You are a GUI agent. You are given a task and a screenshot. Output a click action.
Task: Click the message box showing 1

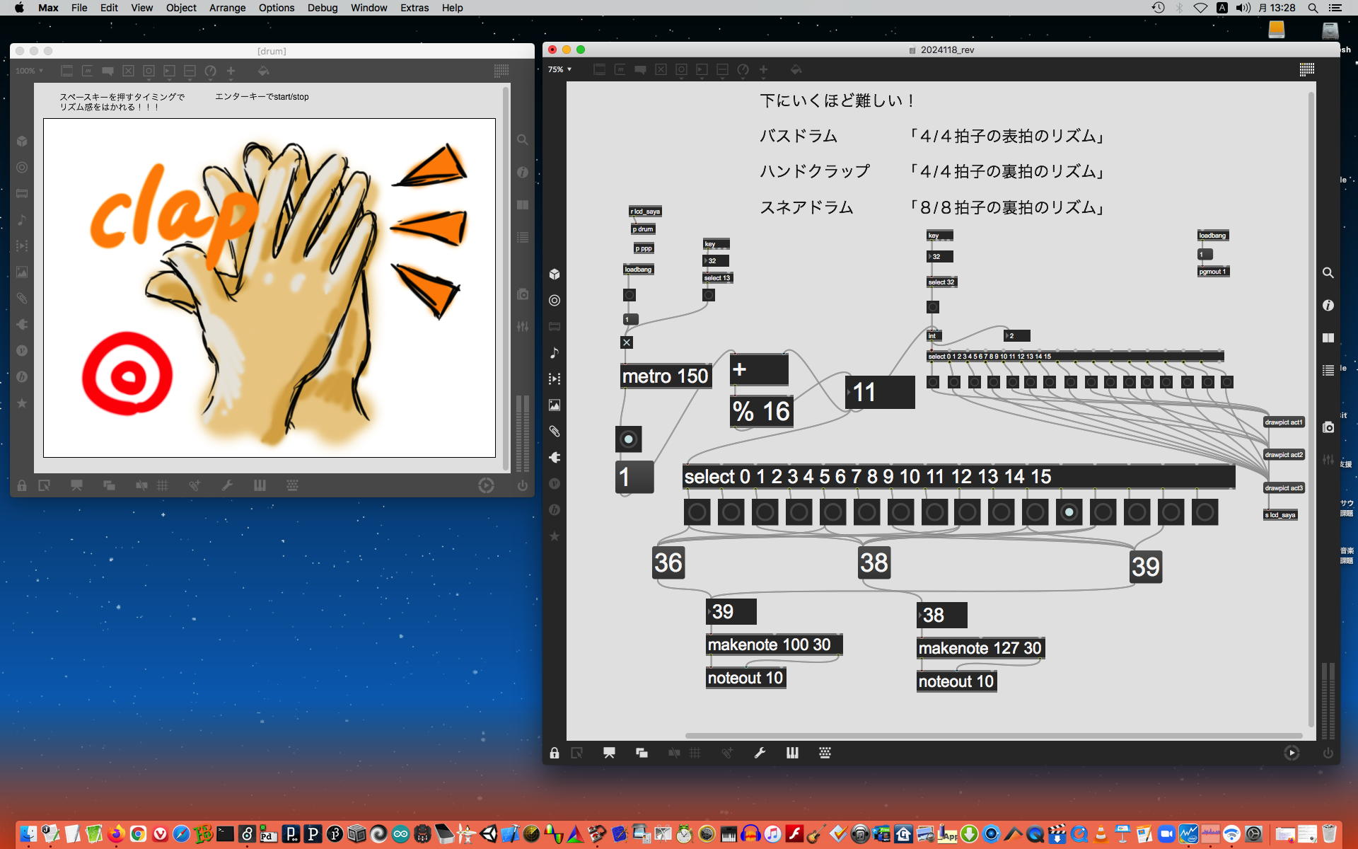coord(634,477)
